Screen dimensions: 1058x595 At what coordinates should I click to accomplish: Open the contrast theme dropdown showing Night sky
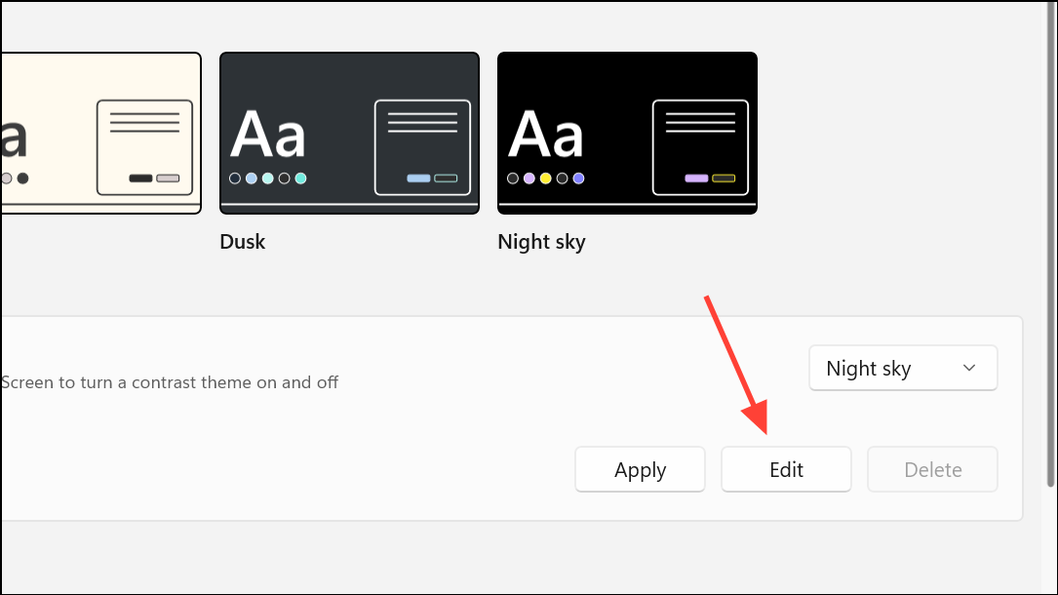point(902,368)
